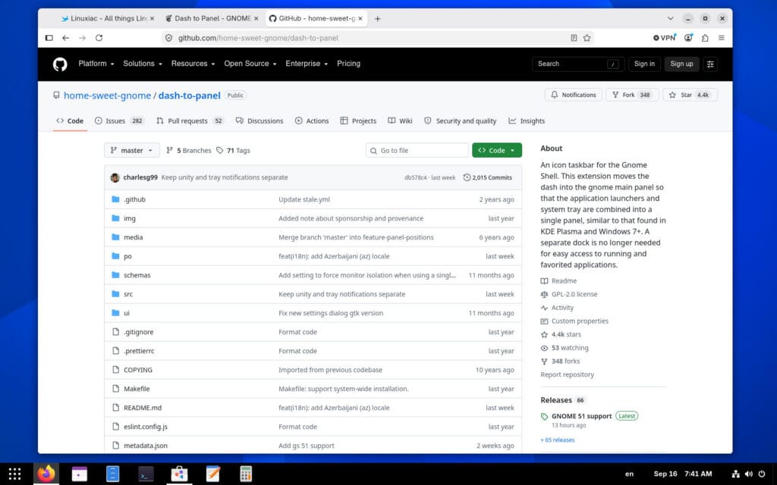Switch to the Issues tab
Screen dimensions: 777x485
click(119, 120)
